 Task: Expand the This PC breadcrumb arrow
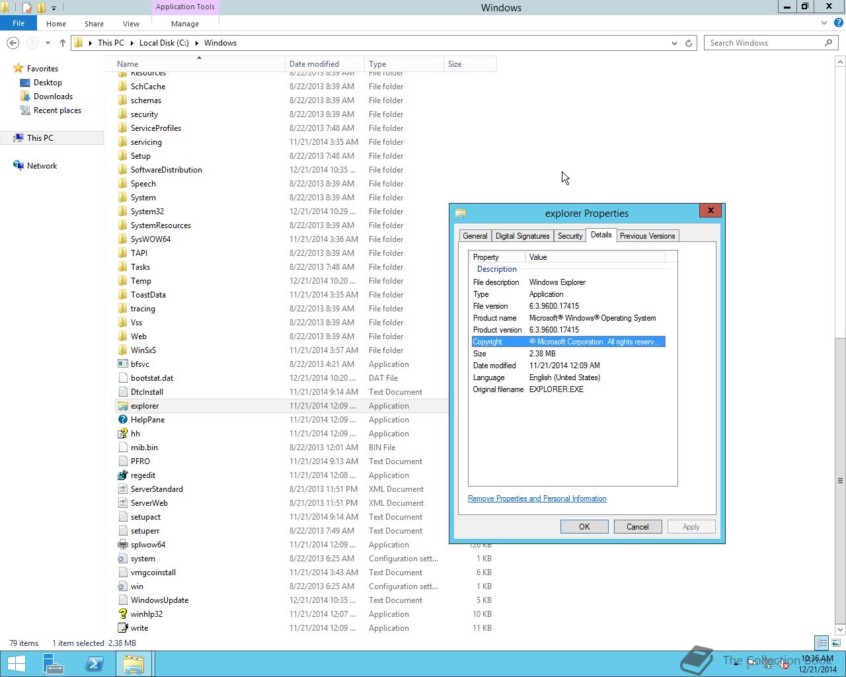(132, 43)
